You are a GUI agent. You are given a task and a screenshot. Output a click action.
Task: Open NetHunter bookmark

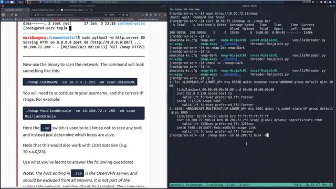pyautogui.click(x=75, y=19)
